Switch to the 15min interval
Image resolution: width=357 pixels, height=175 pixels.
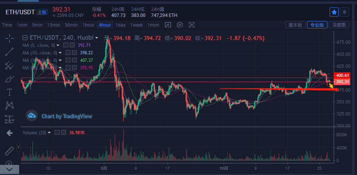[x=53, y=25]
